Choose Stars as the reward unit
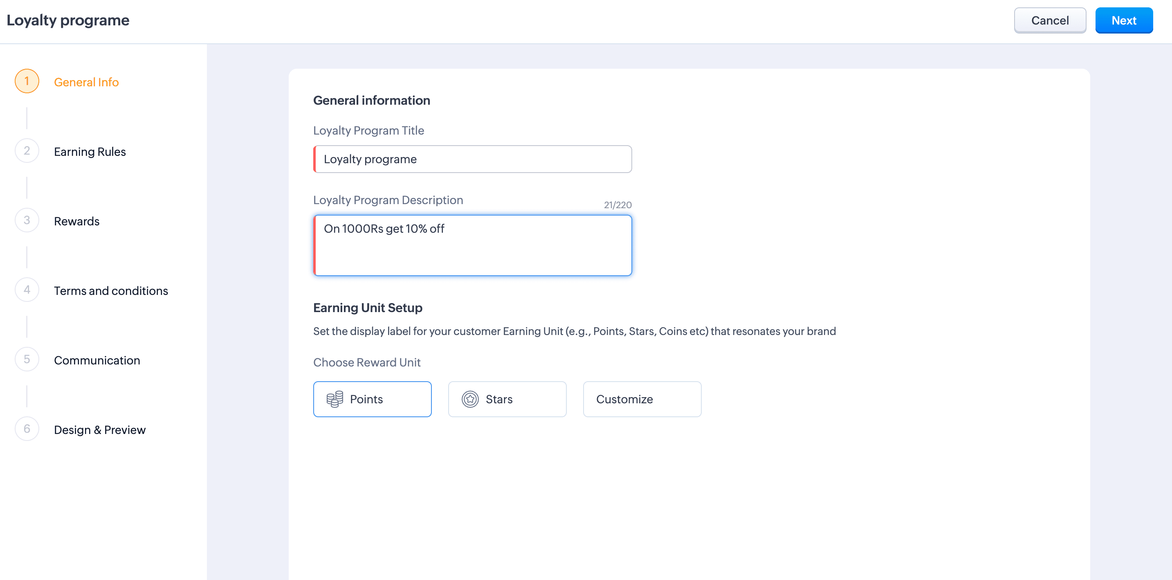1172x580 pixels. [507, 399]
